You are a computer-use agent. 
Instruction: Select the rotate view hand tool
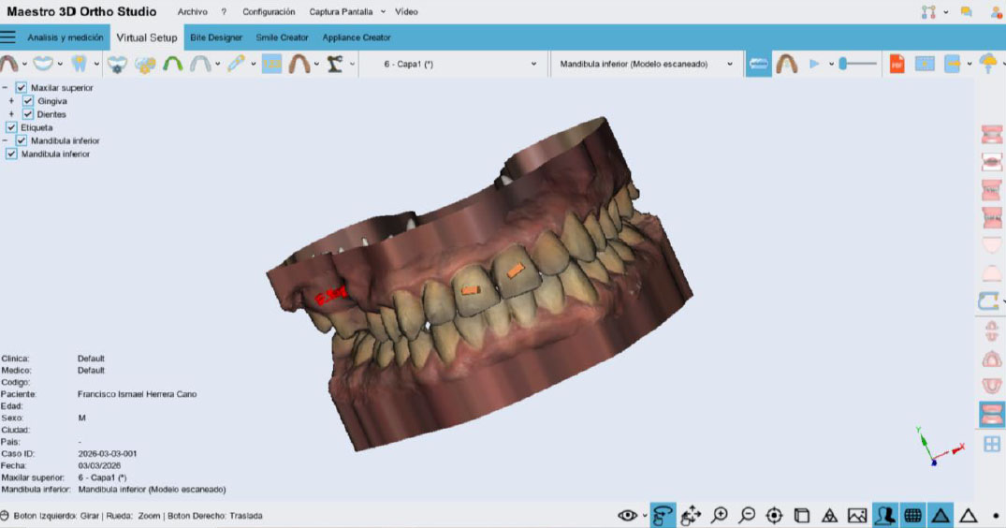click(663, 515)
